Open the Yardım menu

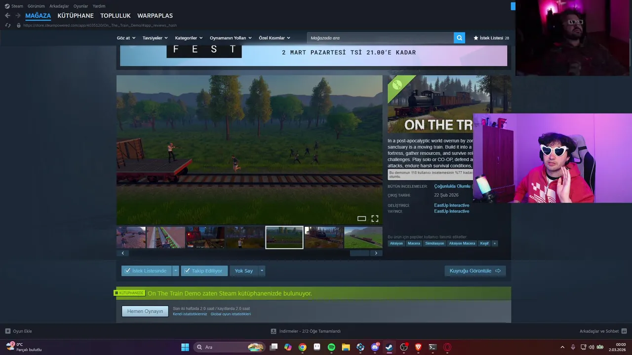click(99, 6)
